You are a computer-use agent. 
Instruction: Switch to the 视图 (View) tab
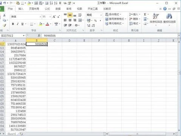pyautogui.click(x=79, y=9)
